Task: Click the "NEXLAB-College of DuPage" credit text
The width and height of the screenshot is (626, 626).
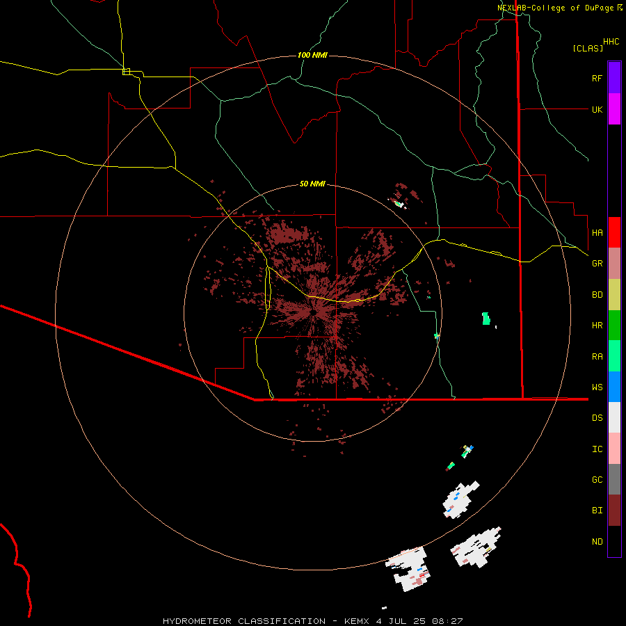Action: (555, 8)
